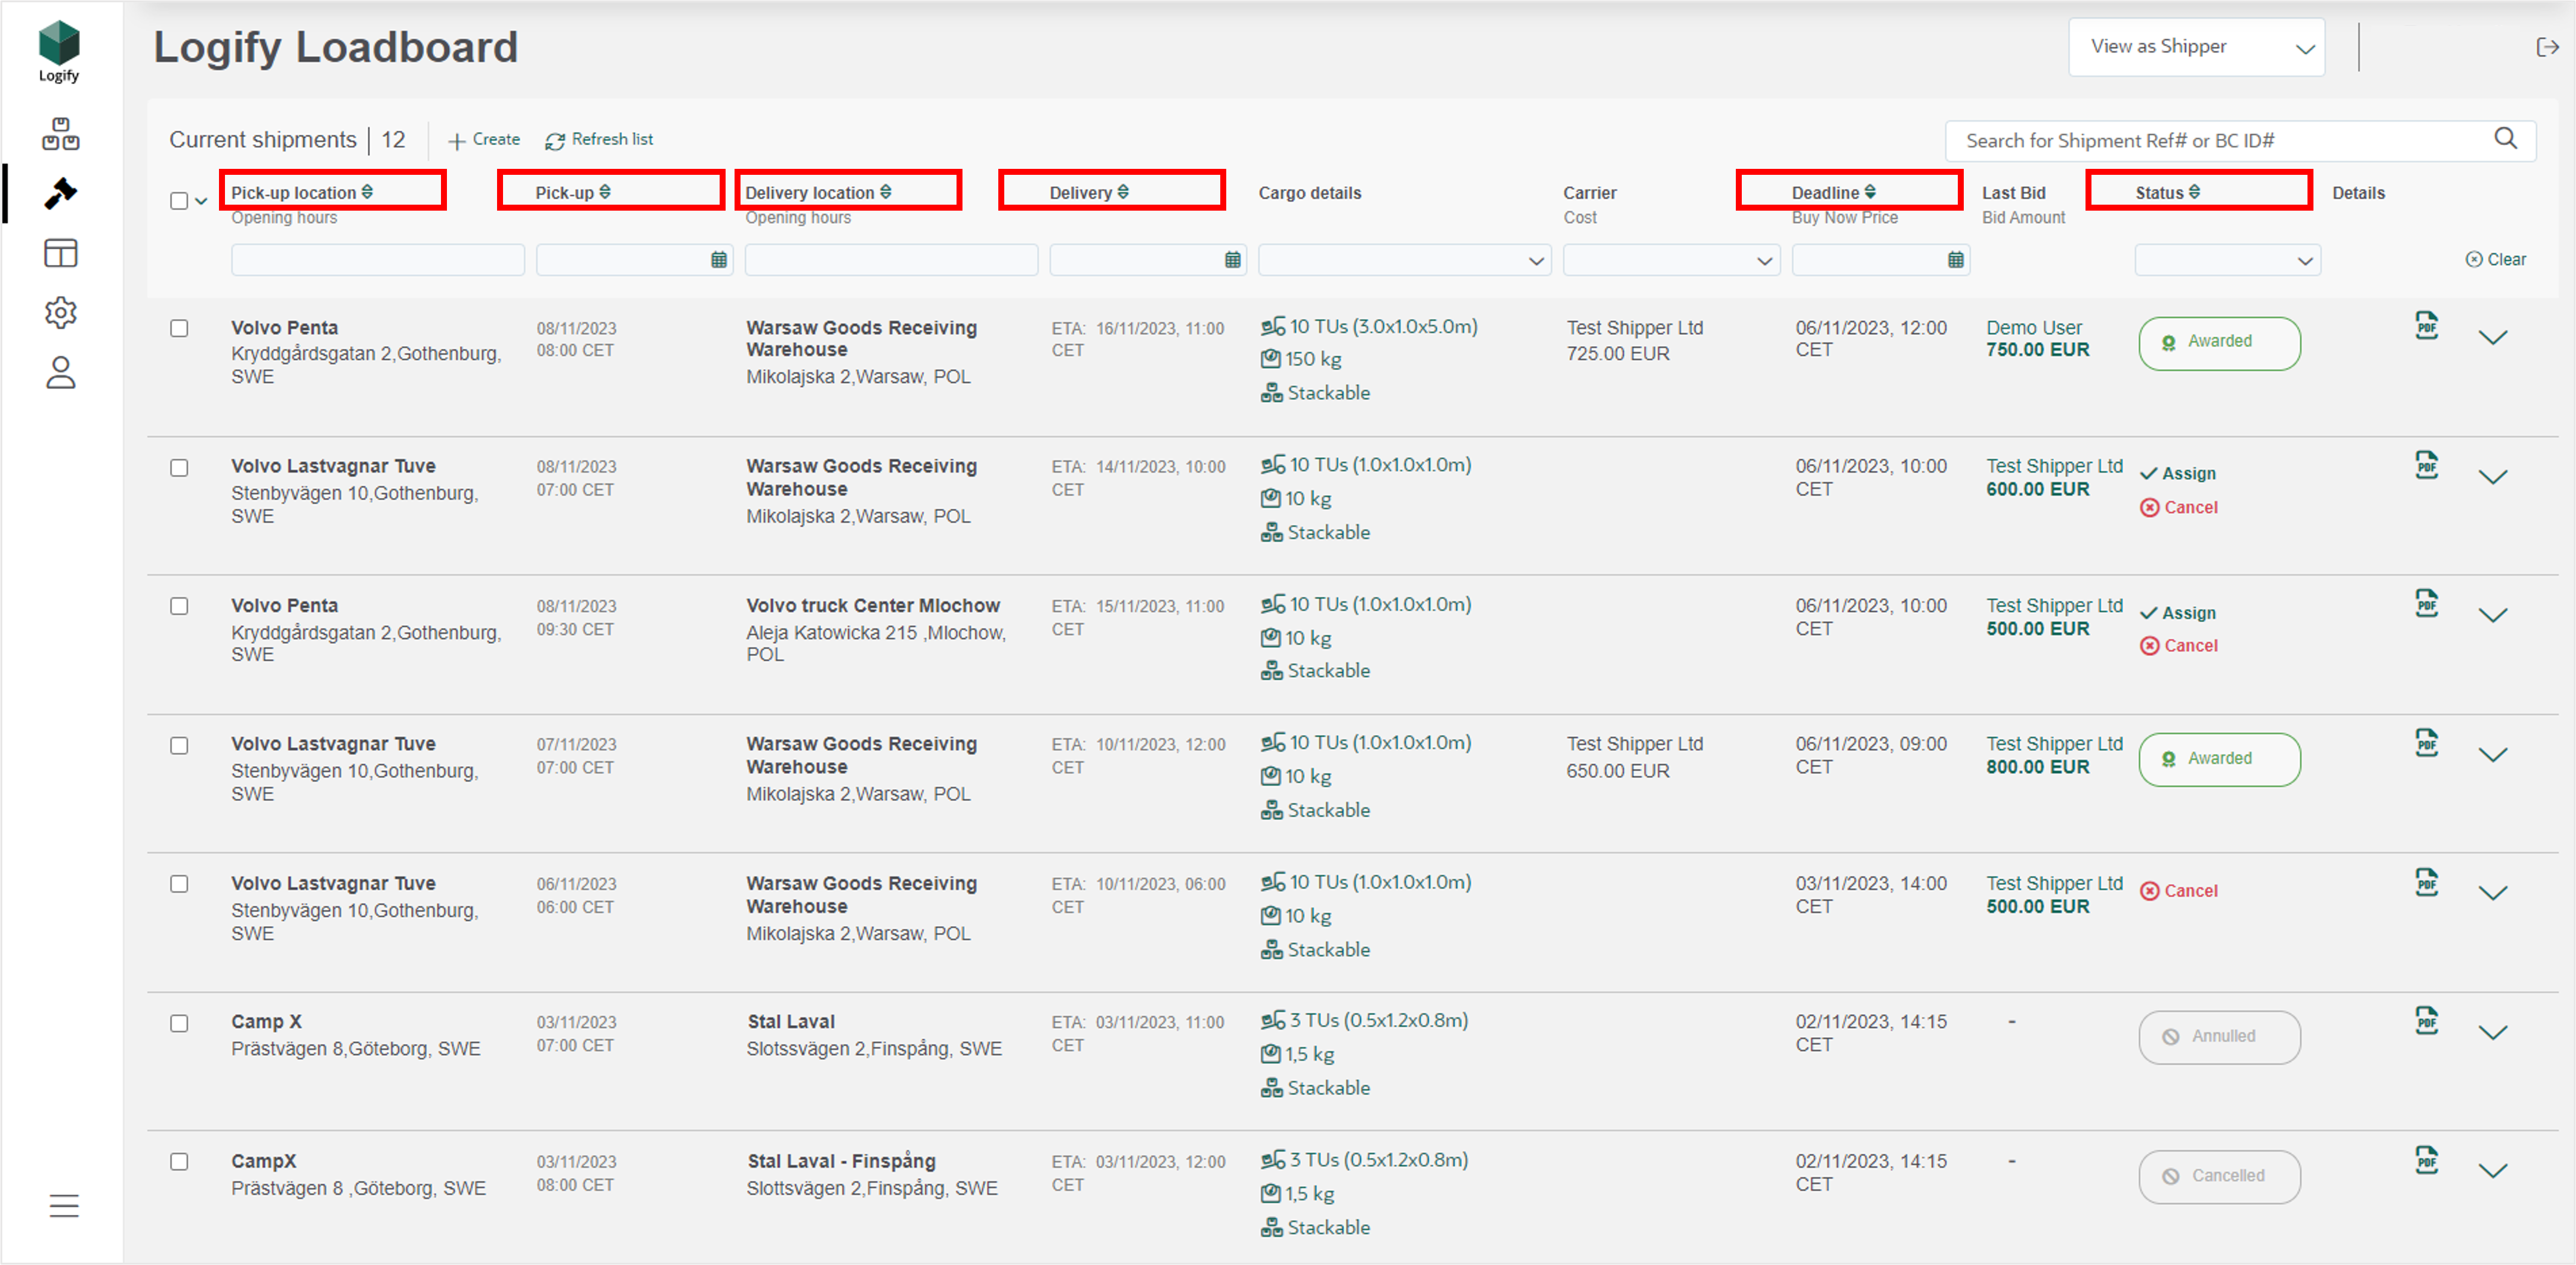Expand details for 03/11/2023 14:00 deadline row
This screenshot has height=1265, width=2576.
pos(2493,893)
